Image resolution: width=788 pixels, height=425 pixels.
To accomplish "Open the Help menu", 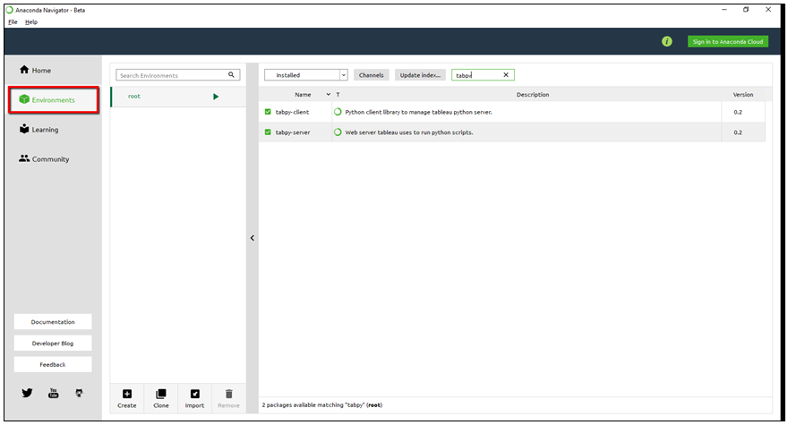I will (31, 21).
